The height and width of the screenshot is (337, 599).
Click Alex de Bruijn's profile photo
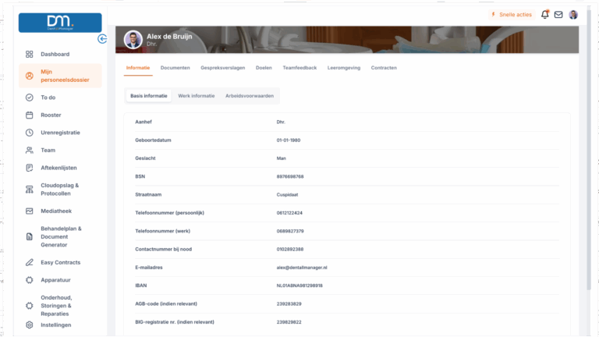[133, 39]
